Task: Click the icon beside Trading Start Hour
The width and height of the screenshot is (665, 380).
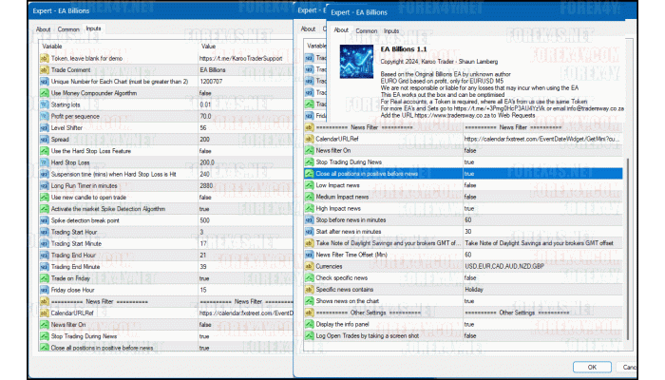Action: pos(44,232)
